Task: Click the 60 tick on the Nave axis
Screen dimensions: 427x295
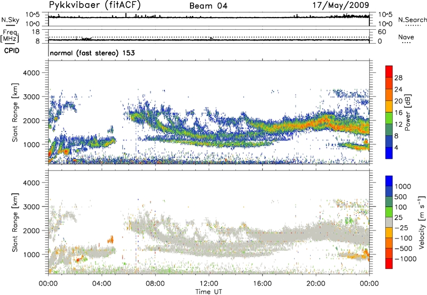Action: coord(382,32)
